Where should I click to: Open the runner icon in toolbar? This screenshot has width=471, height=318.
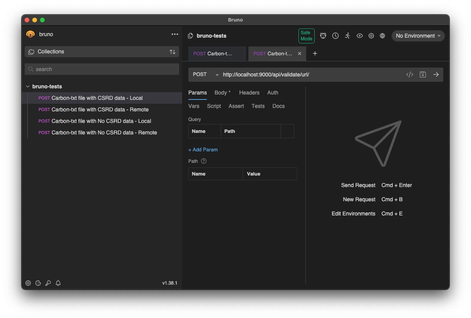tap(347, 36)
